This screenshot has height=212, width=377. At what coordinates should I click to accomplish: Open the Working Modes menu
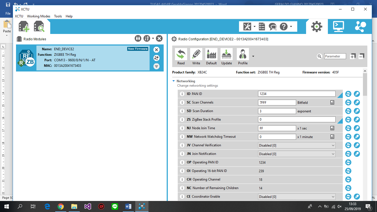tap(39, 16)
